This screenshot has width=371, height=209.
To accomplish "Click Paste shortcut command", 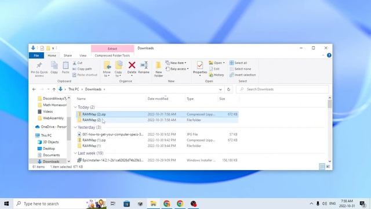I will click(x=85, y=75).
